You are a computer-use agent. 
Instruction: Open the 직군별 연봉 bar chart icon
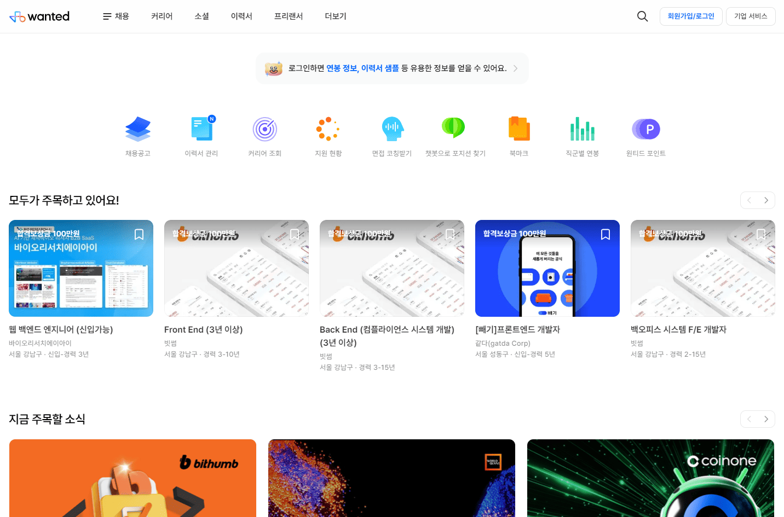pyautogui.click(x=583, y=129)
